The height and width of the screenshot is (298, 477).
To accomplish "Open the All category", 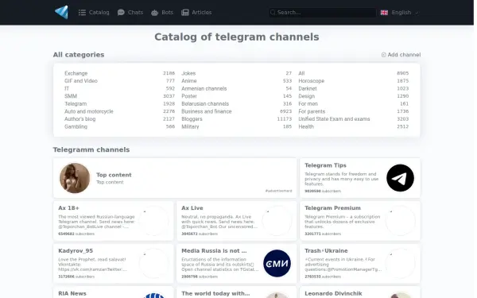I will pyautogui.click(x=301, y=73).
